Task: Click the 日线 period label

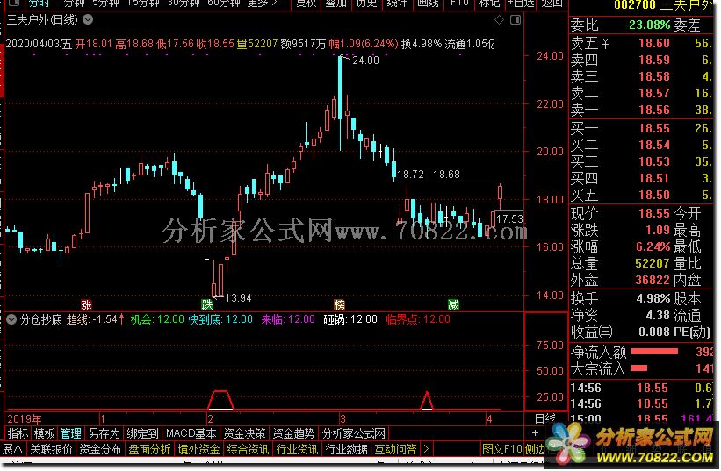Action: click(x=544, y=418)
